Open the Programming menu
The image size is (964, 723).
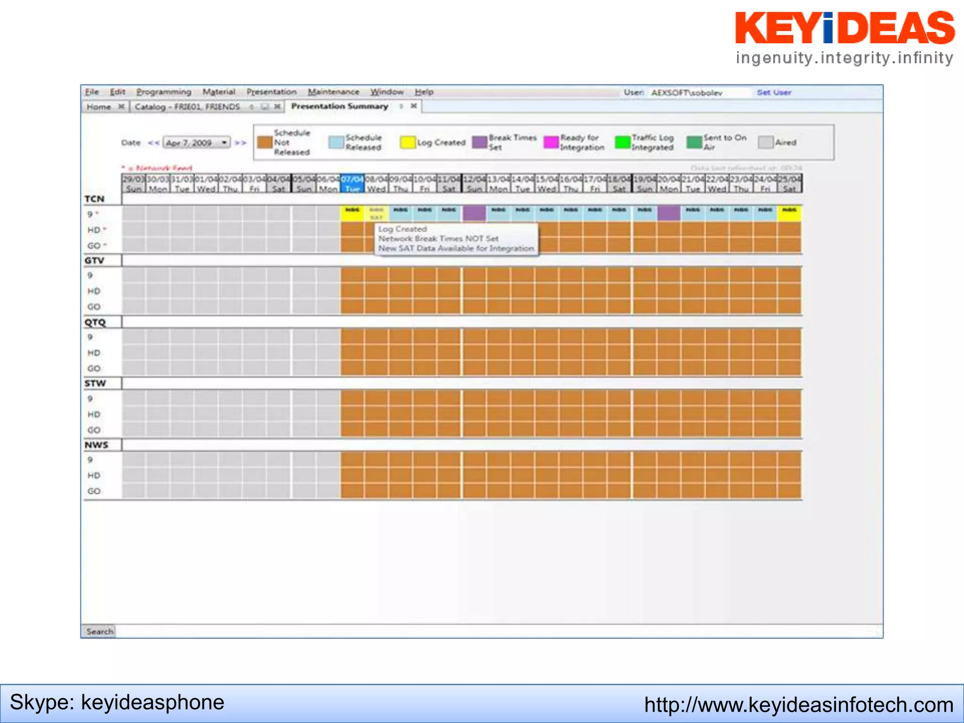[x=164, y=92]
